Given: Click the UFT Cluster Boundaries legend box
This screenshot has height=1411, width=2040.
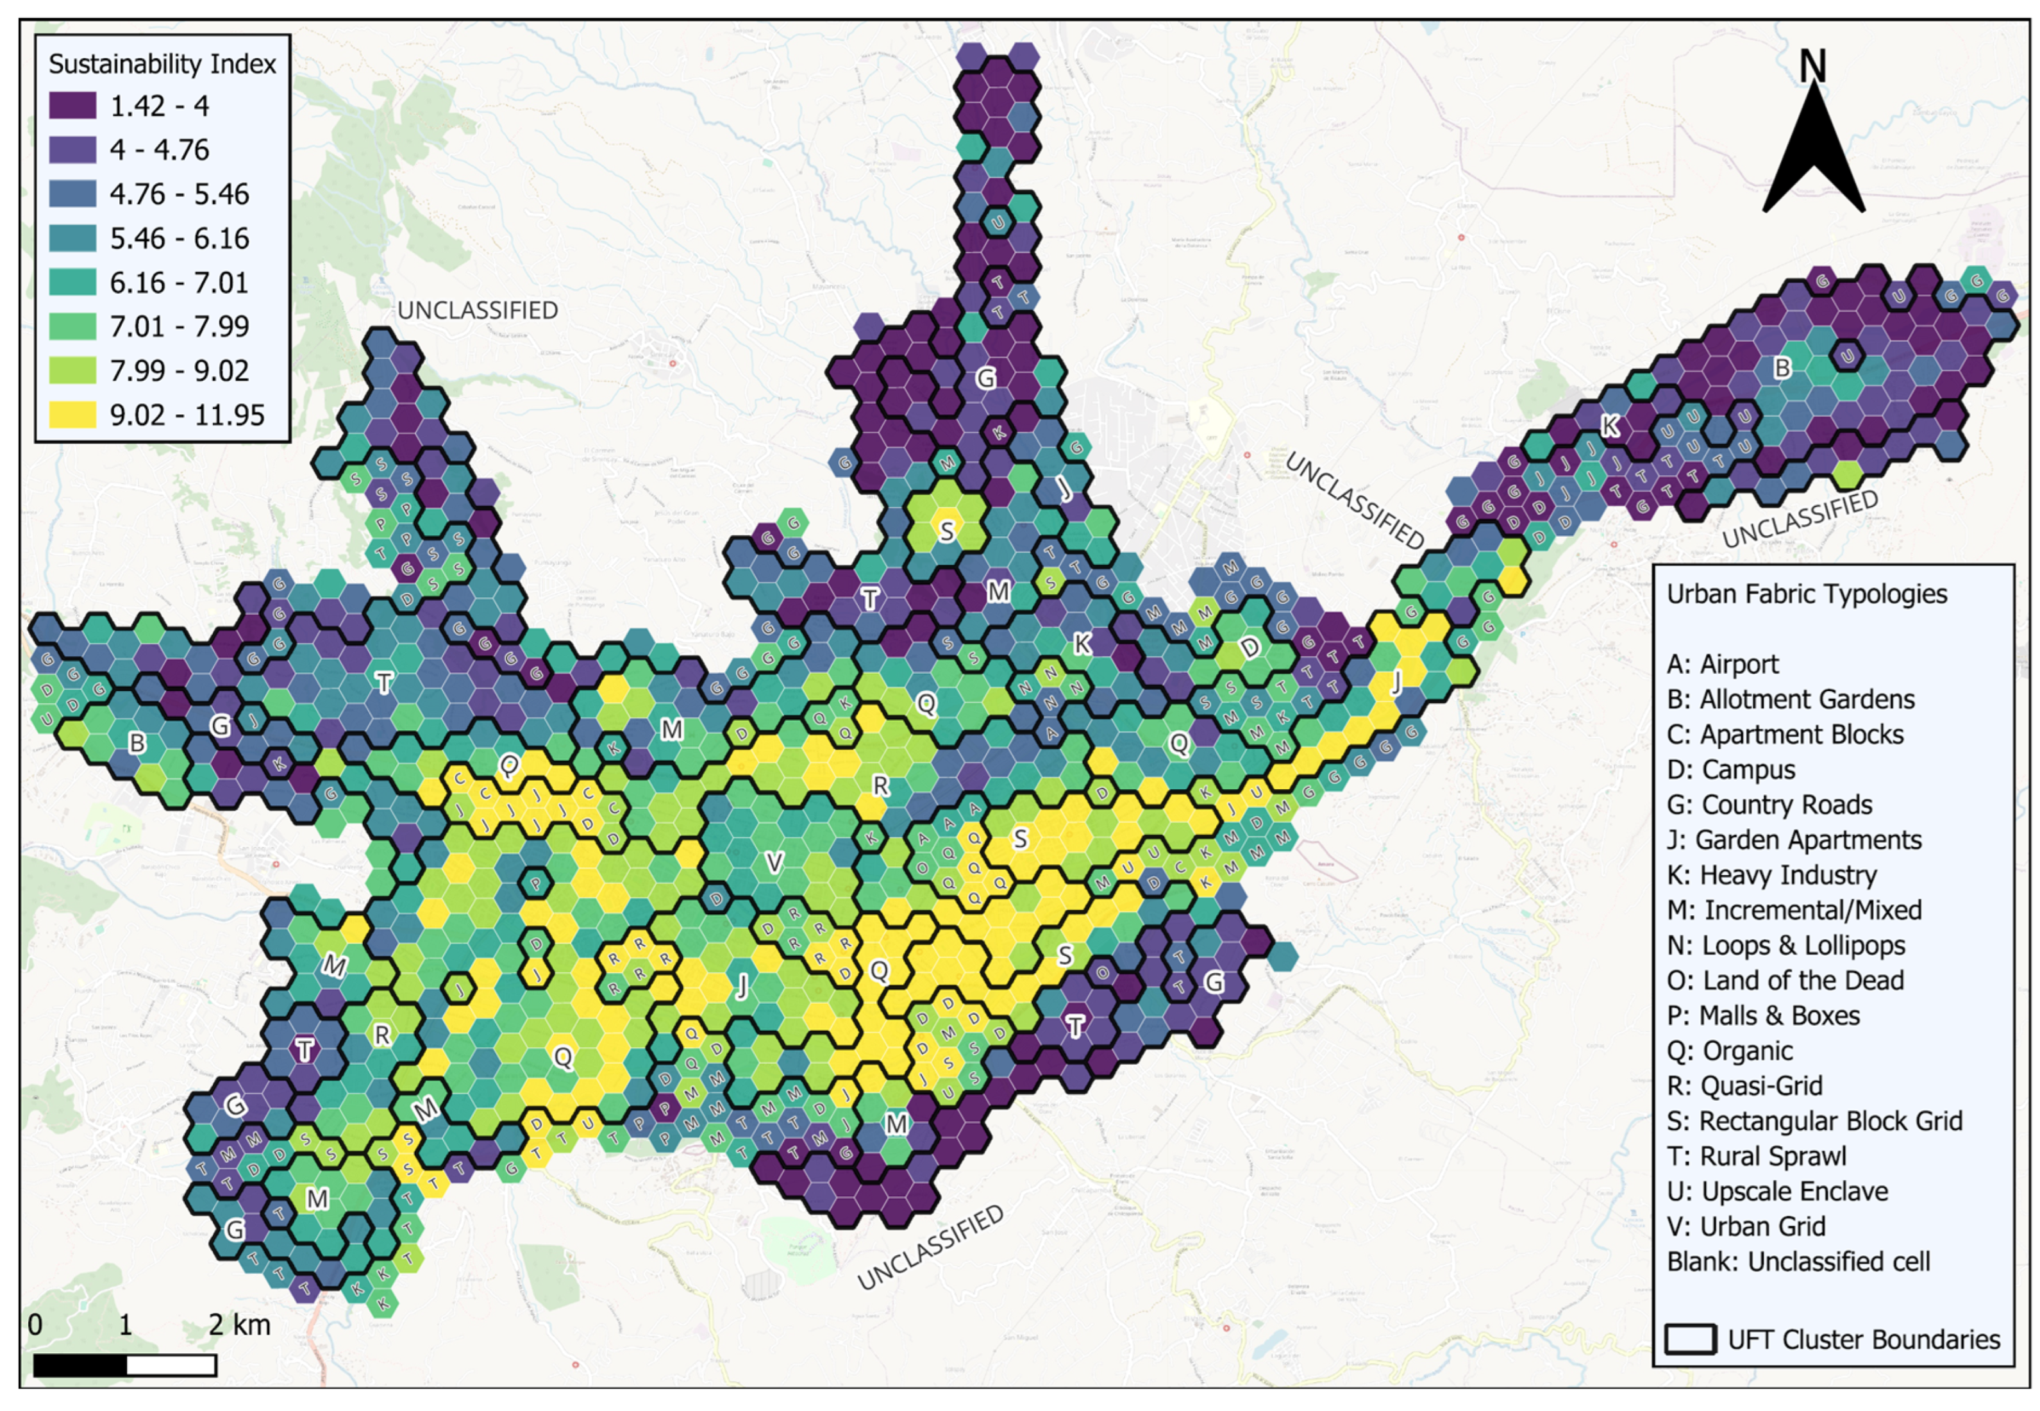Looking at the screenshot, I should pos(1689,1339).
